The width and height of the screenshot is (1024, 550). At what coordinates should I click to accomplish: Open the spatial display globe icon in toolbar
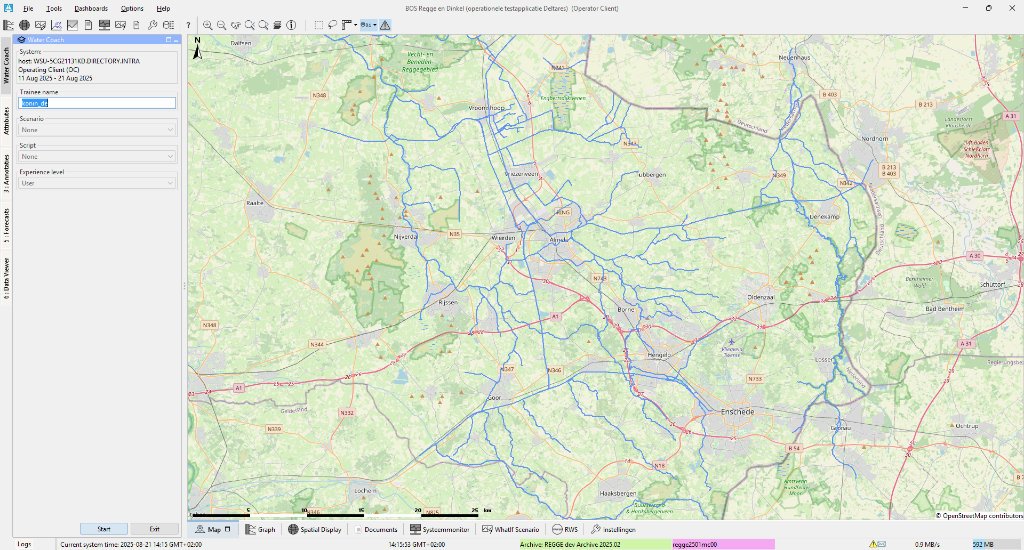pyautogui.click(x=25, y=25)
